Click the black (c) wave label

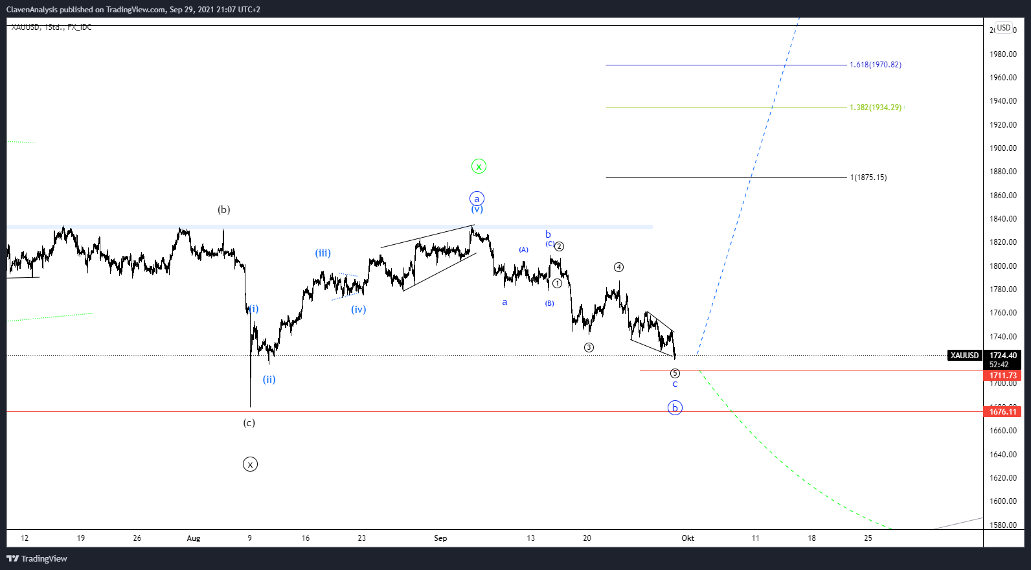pos(249,423)
